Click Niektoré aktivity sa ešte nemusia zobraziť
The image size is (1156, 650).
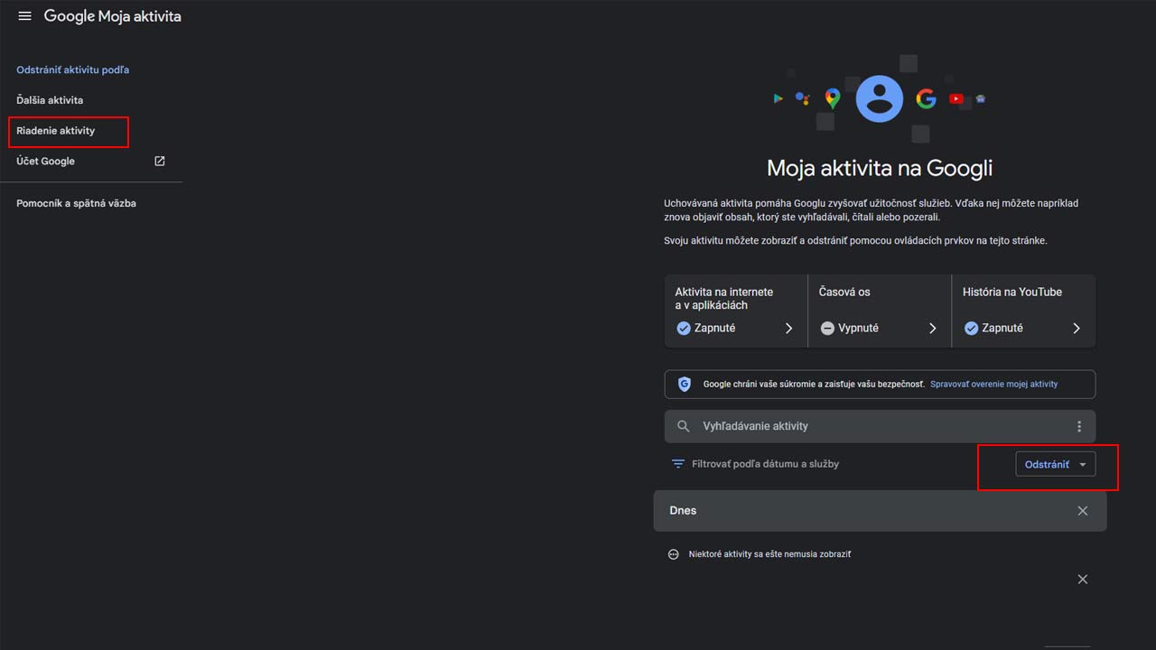(x=769, y=554)
